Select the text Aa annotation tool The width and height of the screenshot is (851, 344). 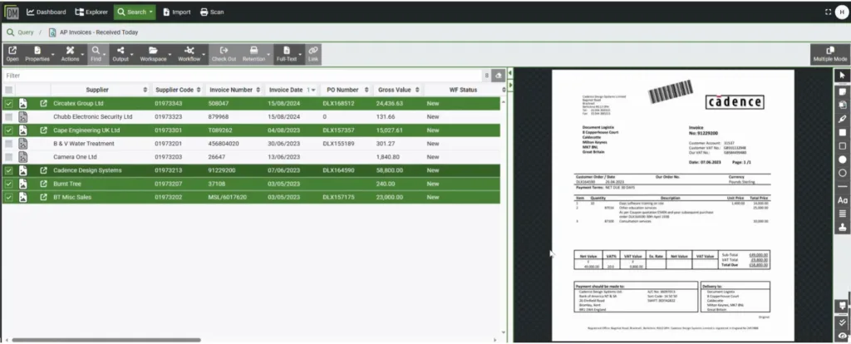(843, 200)
